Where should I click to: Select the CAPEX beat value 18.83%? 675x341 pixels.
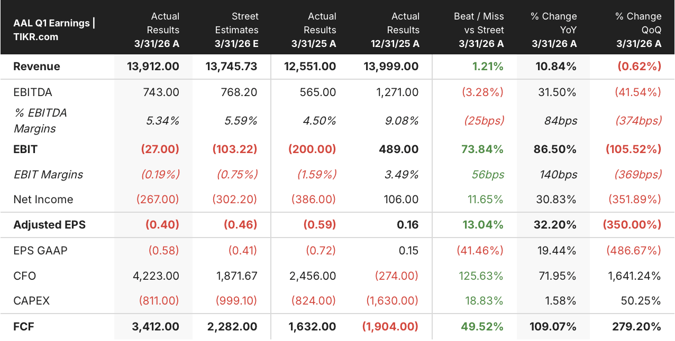[x=486, y=301]
